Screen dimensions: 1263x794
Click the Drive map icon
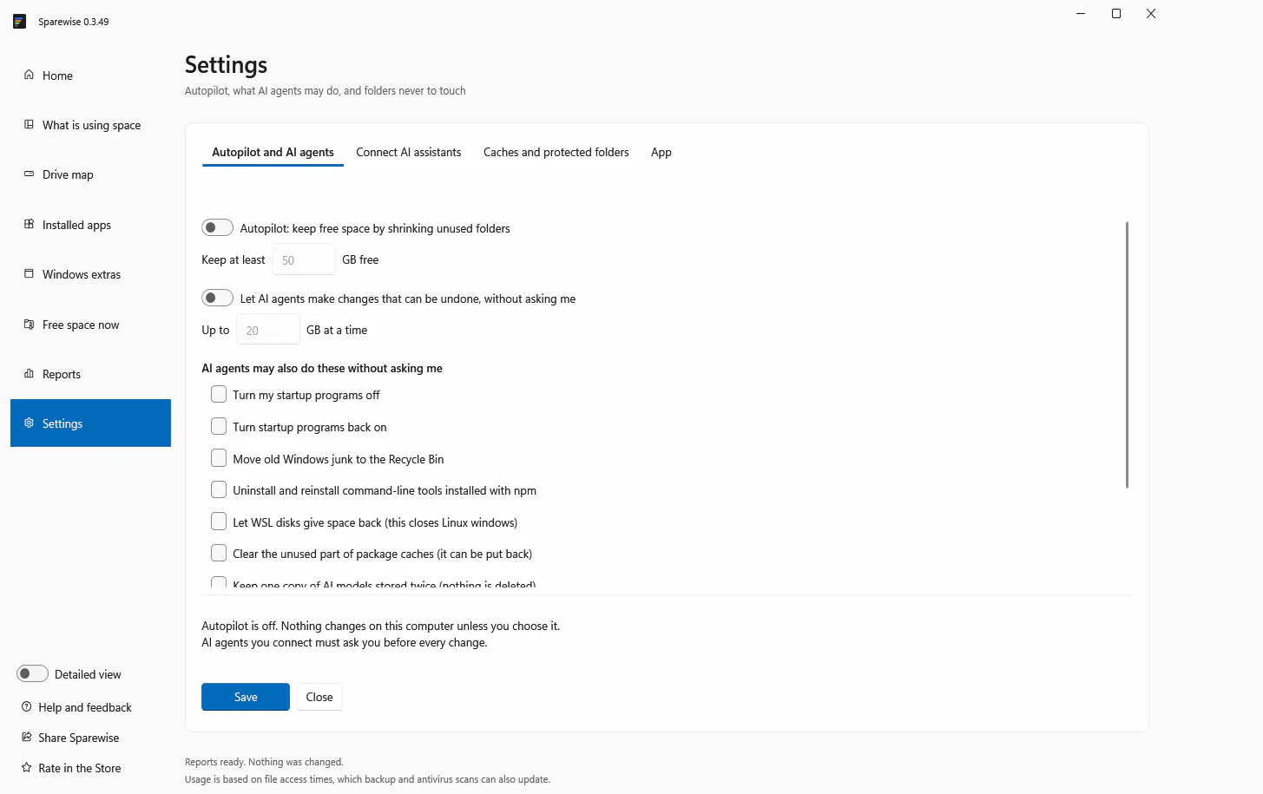tap(29, 174)
